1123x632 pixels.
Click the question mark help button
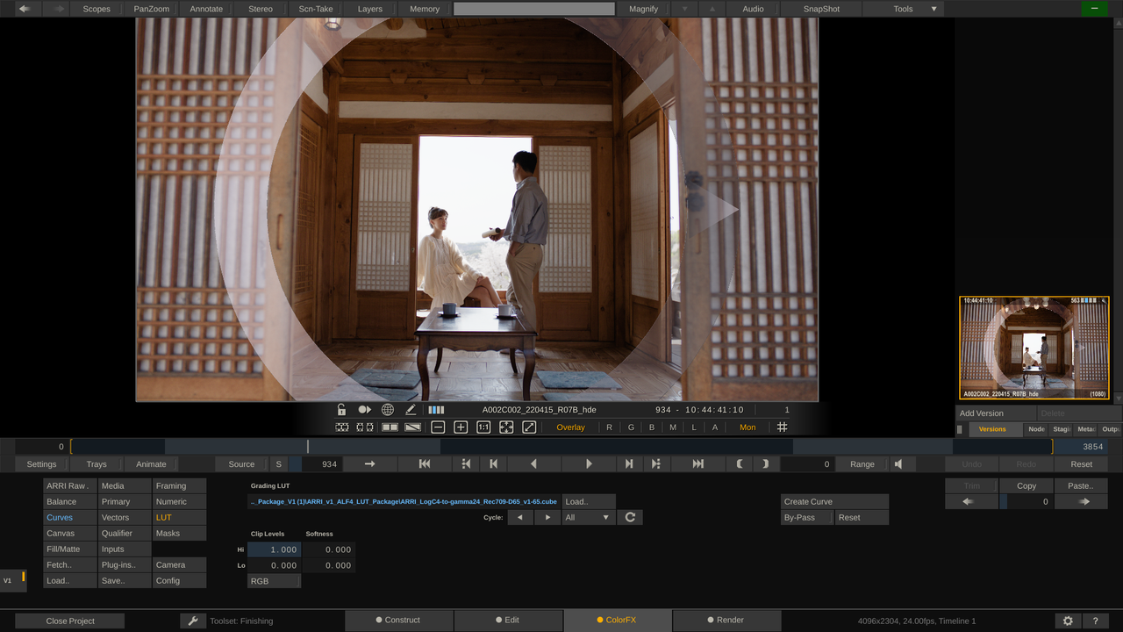click(x=1095, y=621)
